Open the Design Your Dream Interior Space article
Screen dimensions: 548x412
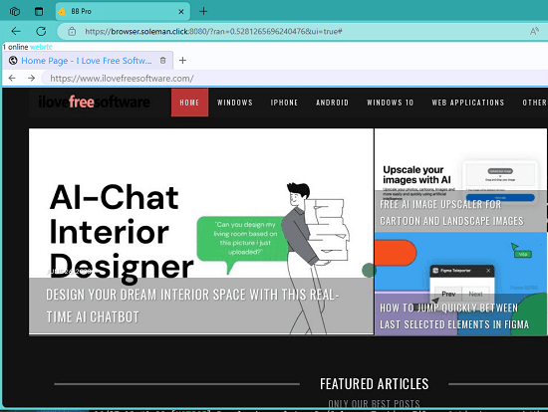[192, 306]
